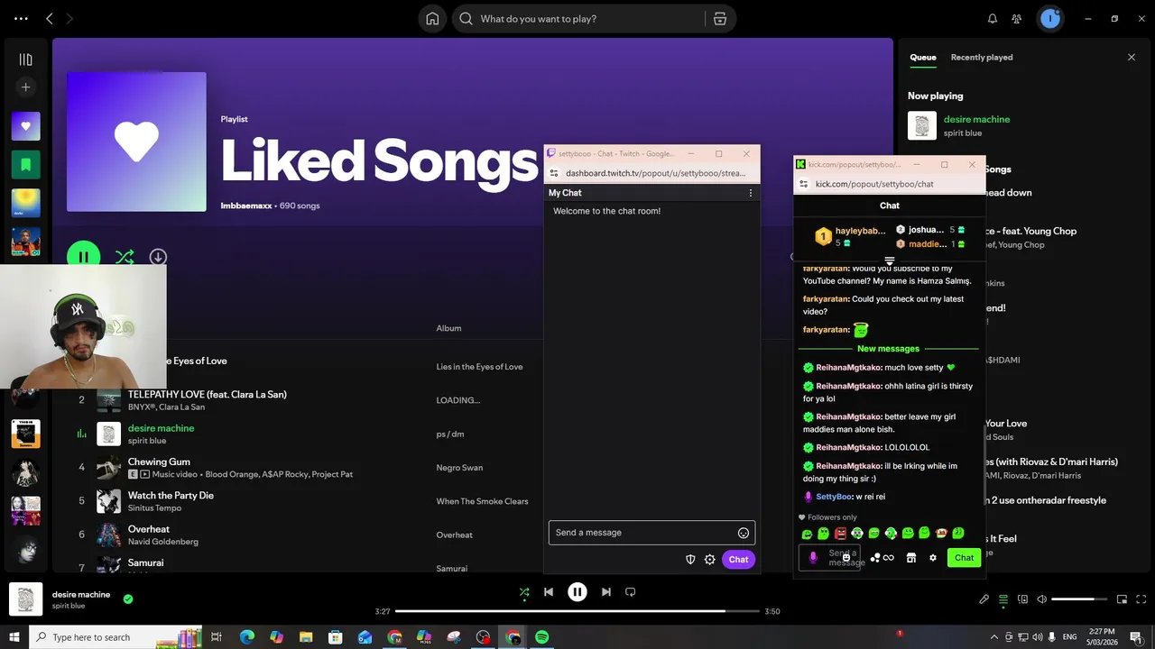
Task: Open the profile avatar menu
Action: [1050, 19]
